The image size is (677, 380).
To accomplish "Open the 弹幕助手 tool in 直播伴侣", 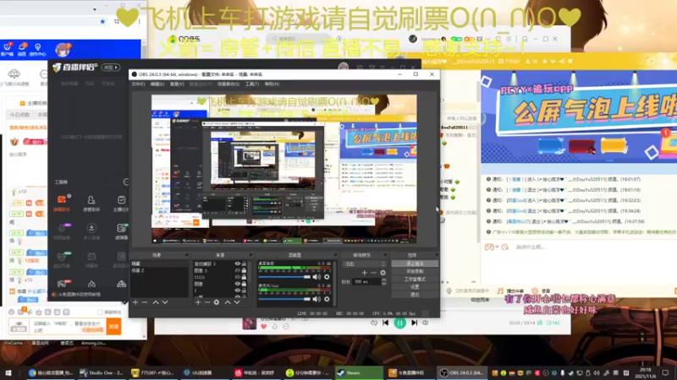I will (x=62, y=203).
